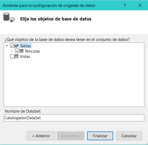The width and height of the screenshot is (148, 145).
Task: Expand the Peliculas table columns
Action: pos(12,51)
